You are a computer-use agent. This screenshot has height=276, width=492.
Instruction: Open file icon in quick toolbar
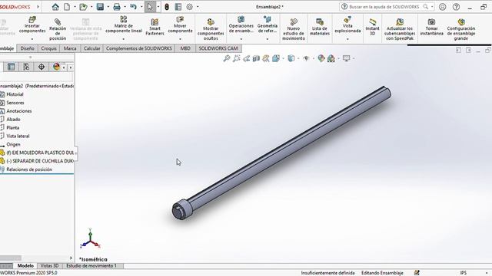[x=83, y=7]
